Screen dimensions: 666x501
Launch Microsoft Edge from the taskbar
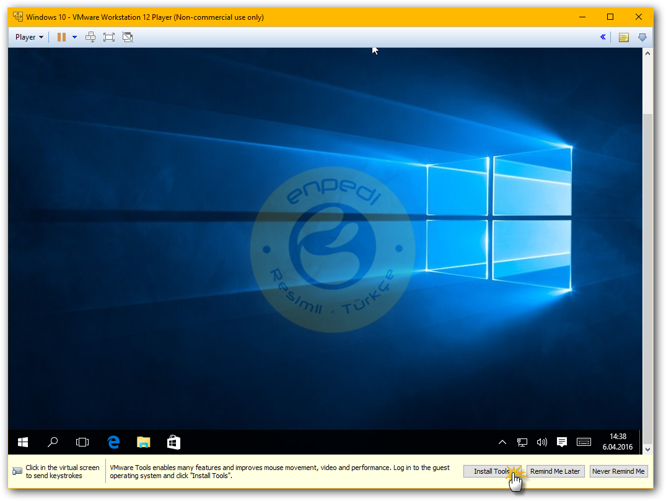(113, 442)
